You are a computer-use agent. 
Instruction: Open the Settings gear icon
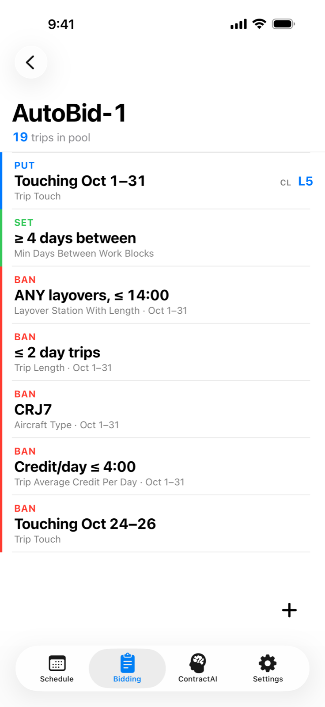tap(268, 663)
